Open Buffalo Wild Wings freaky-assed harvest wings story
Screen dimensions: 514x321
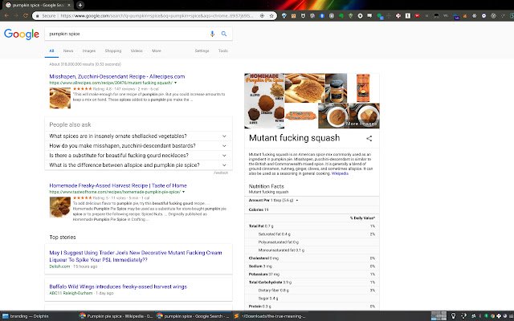click(118, 286)
